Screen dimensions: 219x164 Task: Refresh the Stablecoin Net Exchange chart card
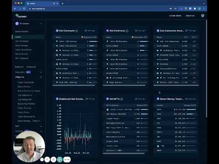[87, 99]
